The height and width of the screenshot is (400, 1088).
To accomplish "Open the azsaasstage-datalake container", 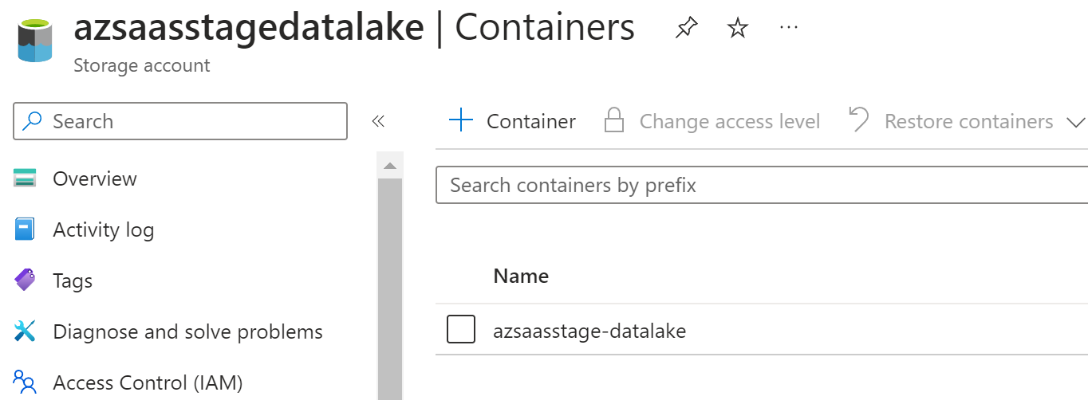I will 589,331.
